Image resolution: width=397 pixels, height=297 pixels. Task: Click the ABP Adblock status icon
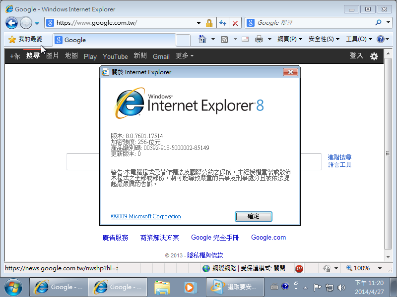pos(299,268)
